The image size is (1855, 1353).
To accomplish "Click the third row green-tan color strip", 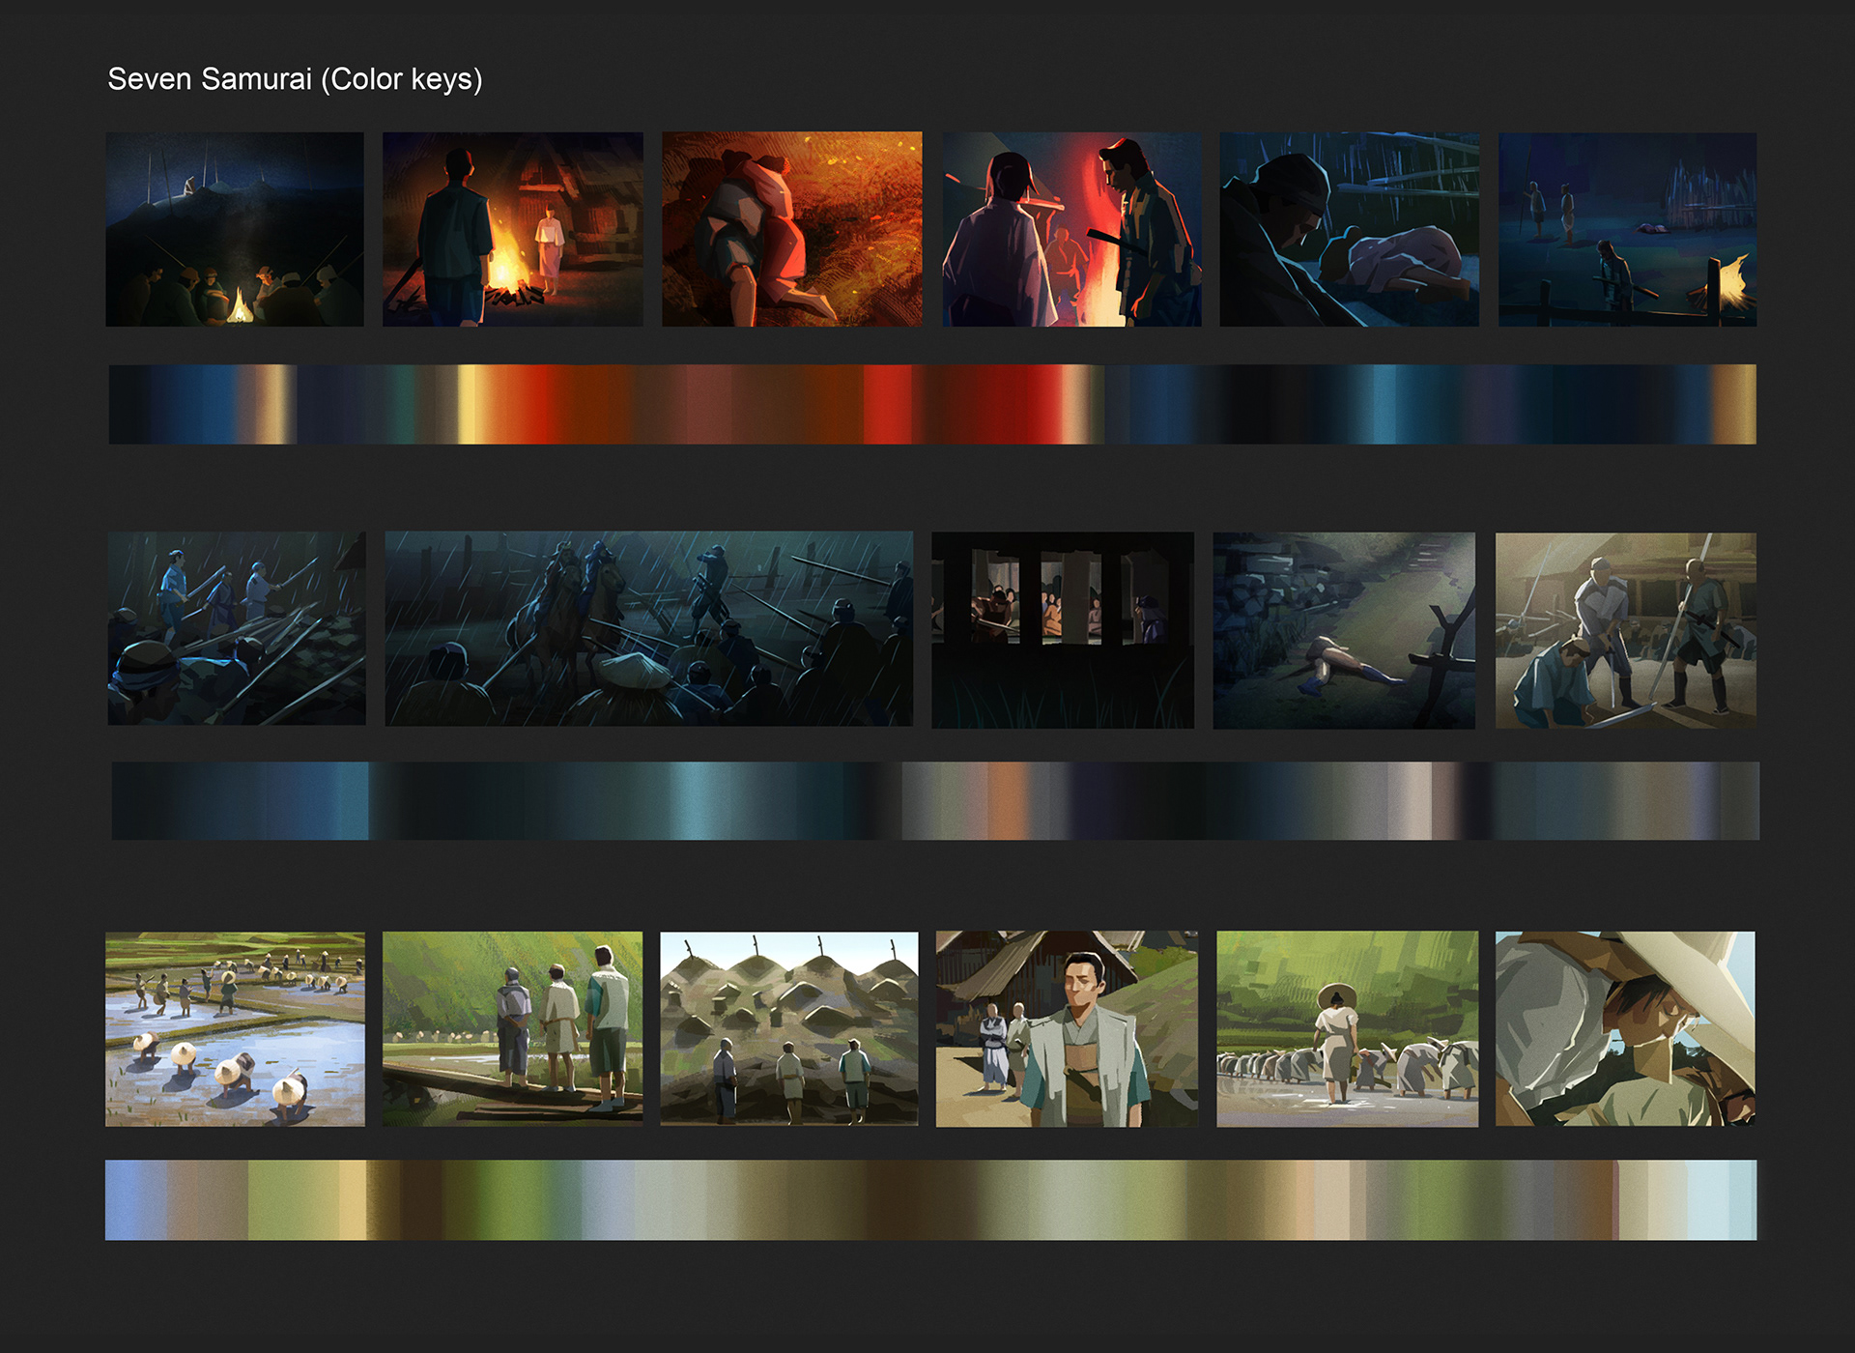I will (930, 1199).
